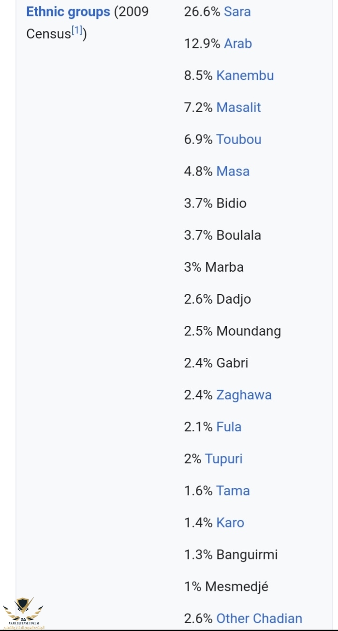Click the Bidio text entry
Screen dimensions: 338x631
coord(231,203)
